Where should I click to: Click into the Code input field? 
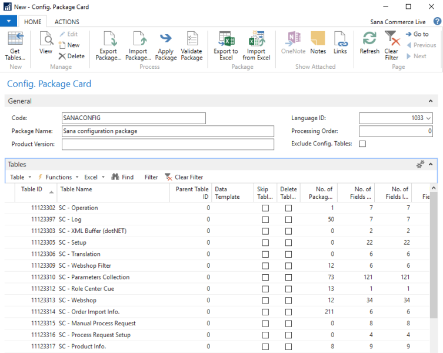click(134, 118)
